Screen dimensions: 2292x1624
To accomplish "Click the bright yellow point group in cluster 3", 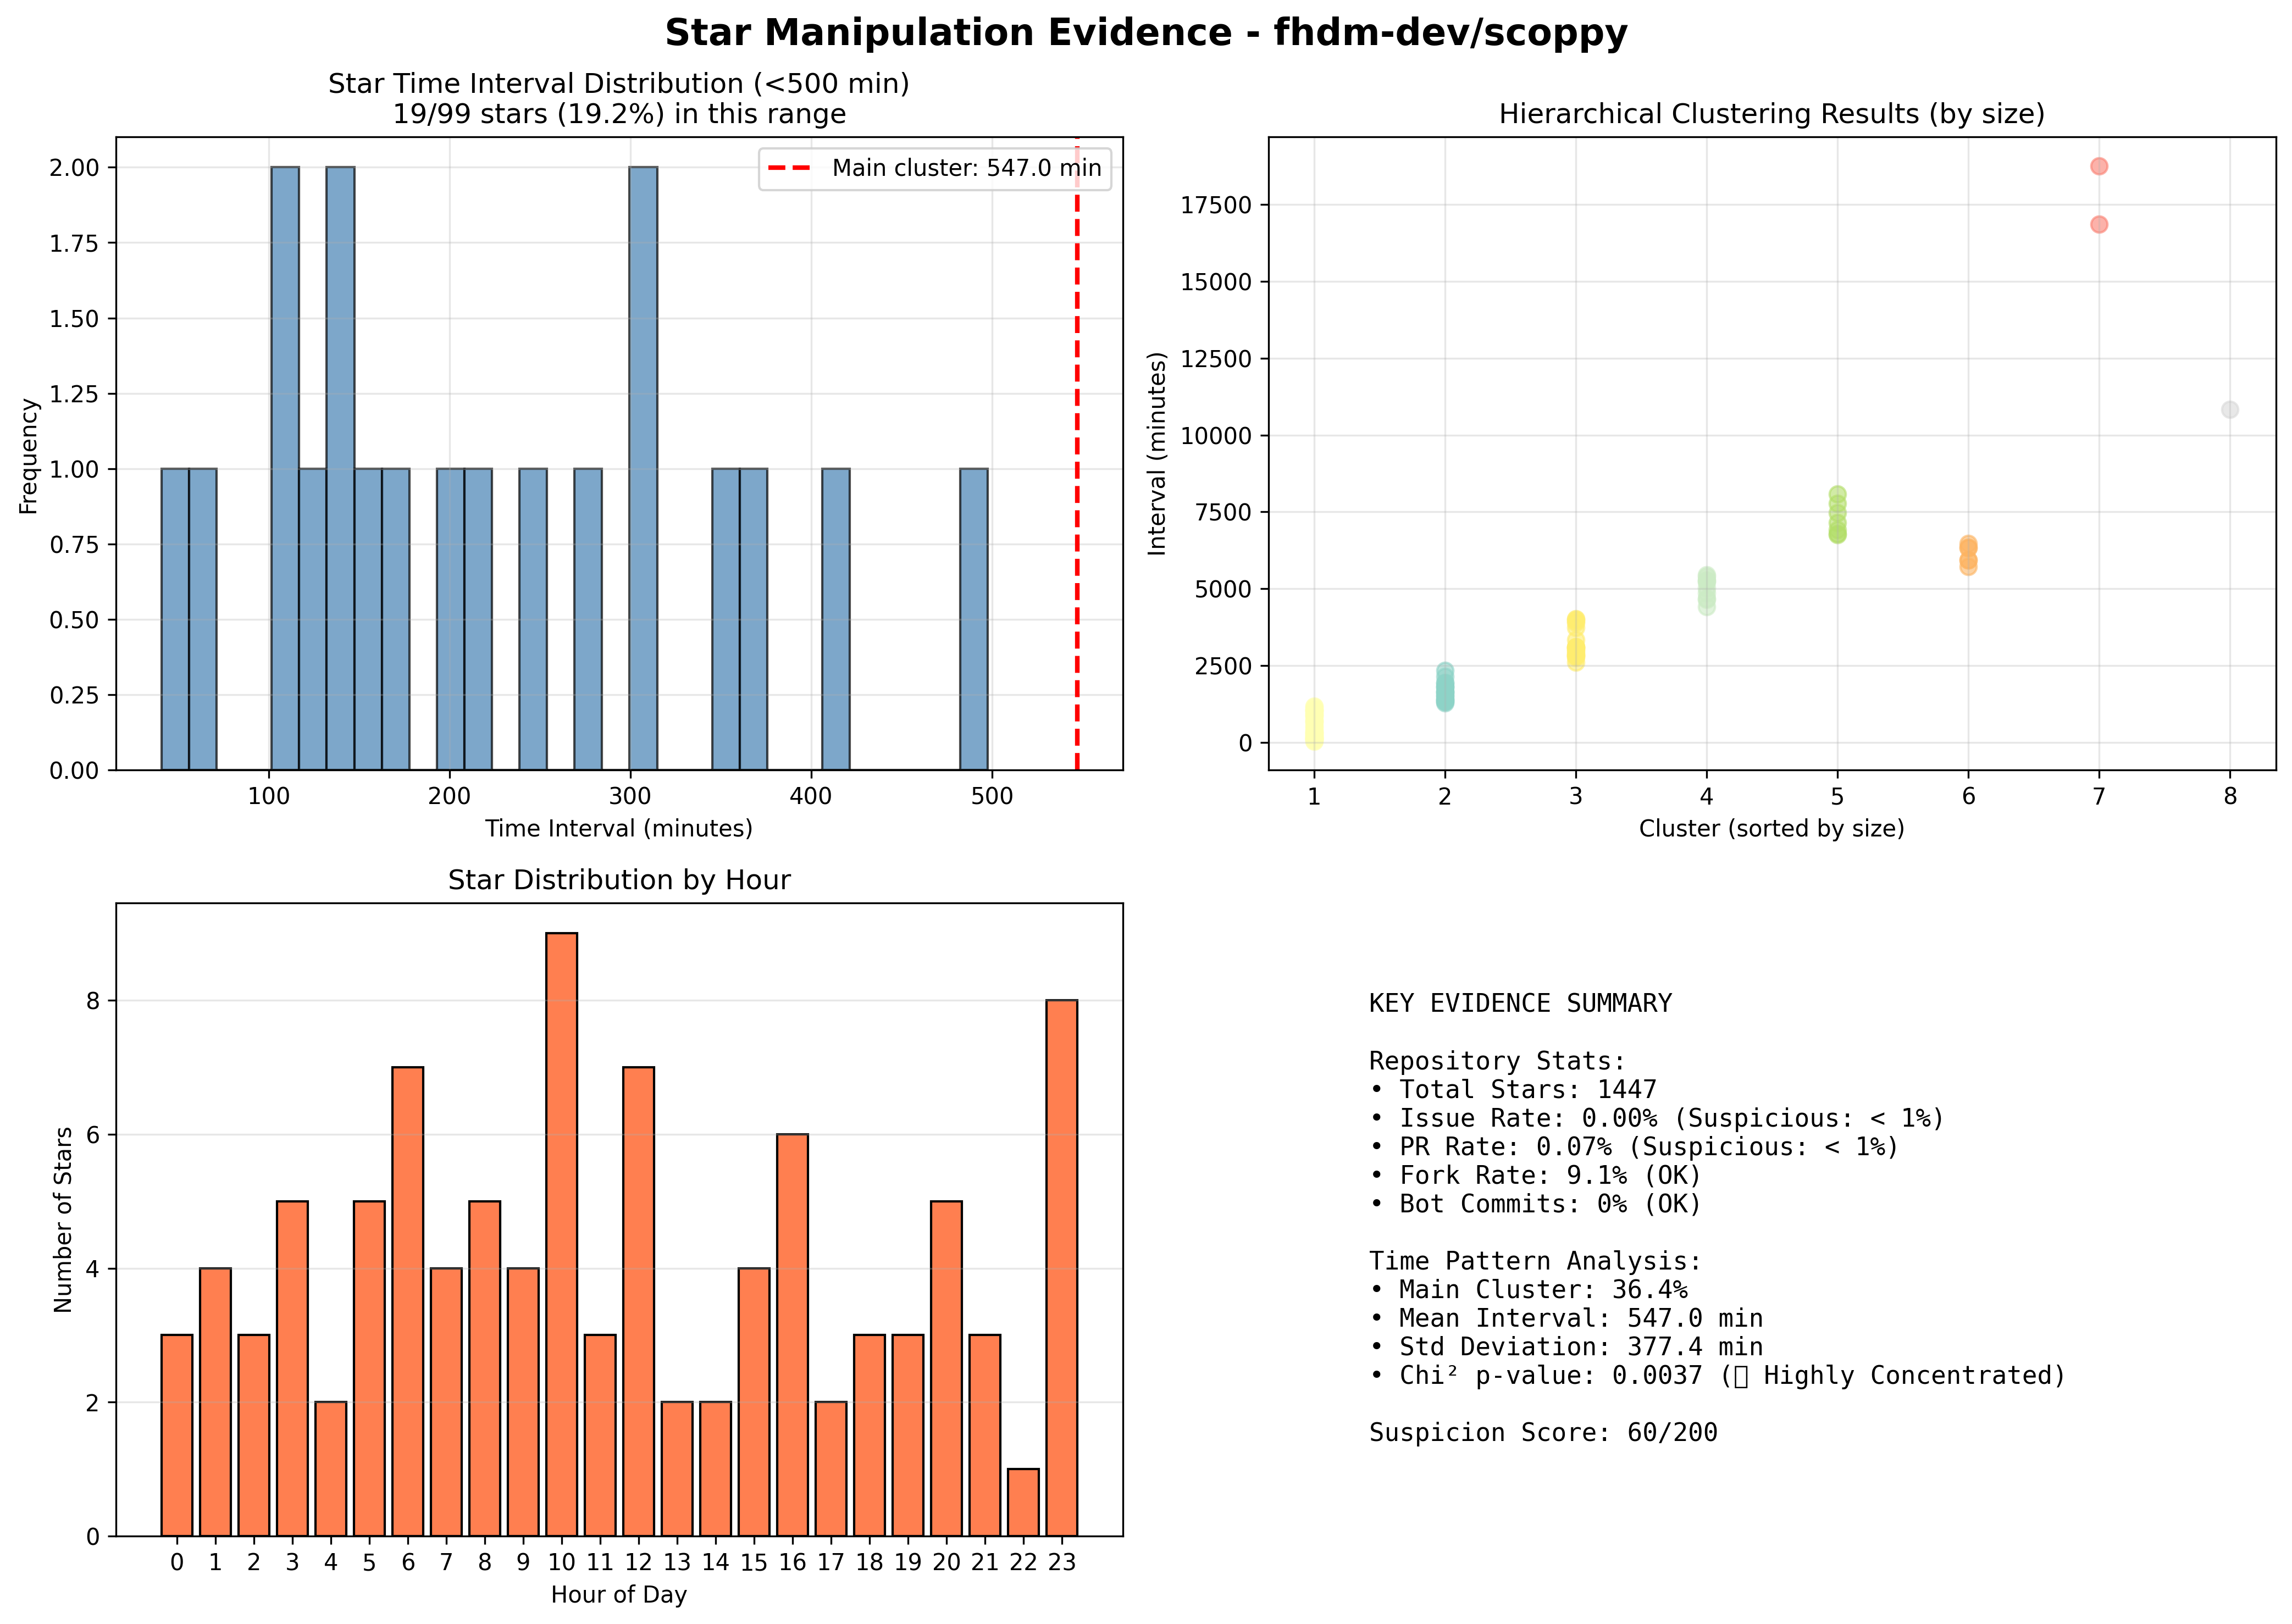I will tap(1576, 640).
